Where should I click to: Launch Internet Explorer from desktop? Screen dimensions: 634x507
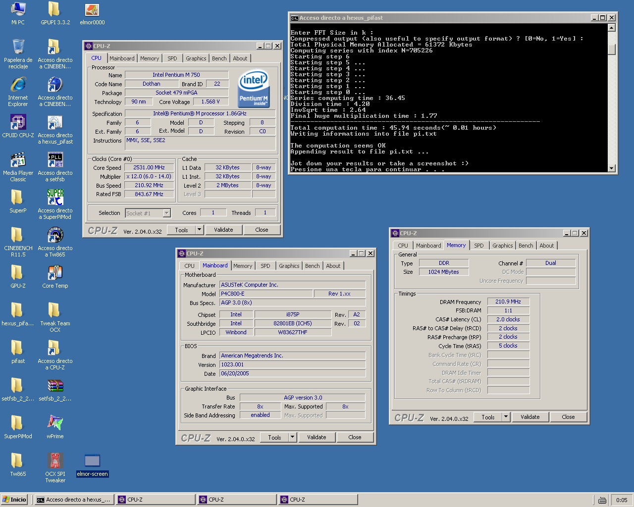(18, 92)
